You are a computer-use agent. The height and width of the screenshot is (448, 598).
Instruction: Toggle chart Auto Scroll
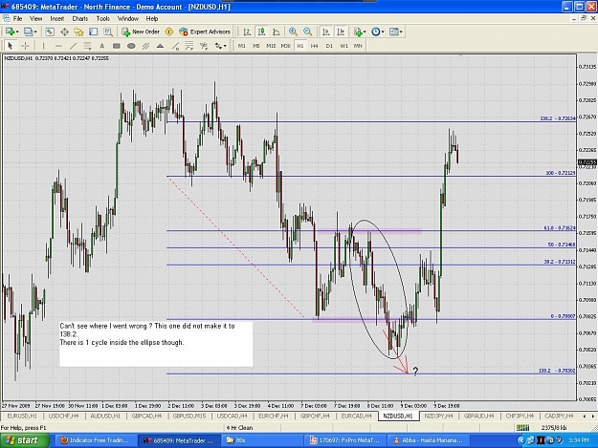tap(326, 32)
